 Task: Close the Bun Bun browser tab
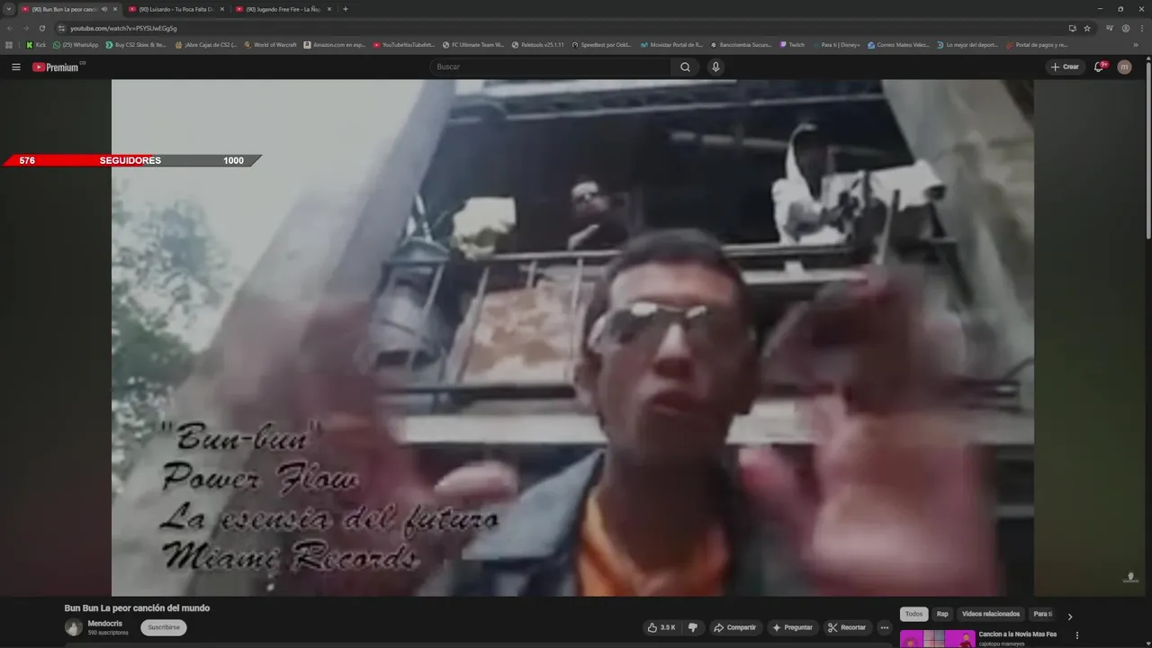click(115, 9)
